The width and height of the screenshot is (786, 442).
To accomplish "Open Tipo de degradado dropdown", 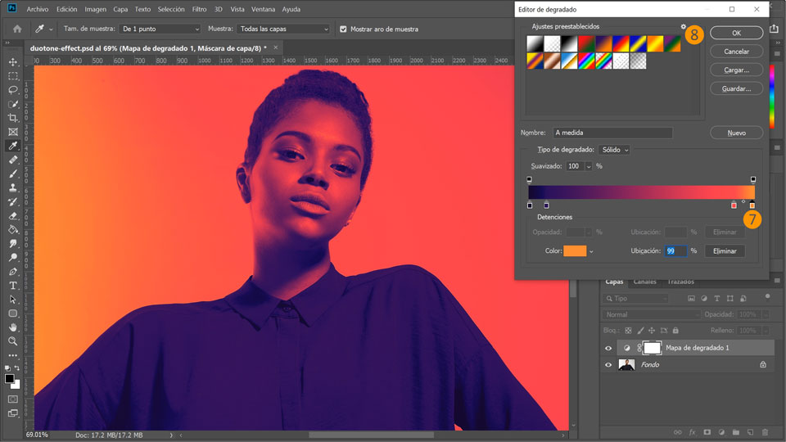I will coord(614,150).
